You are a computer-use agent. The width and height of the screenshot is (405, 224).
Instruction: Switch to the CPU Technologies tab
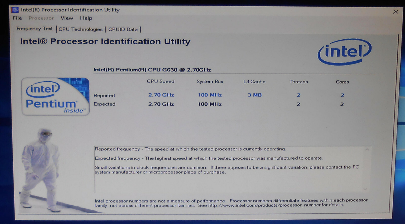tap(80, 29)
